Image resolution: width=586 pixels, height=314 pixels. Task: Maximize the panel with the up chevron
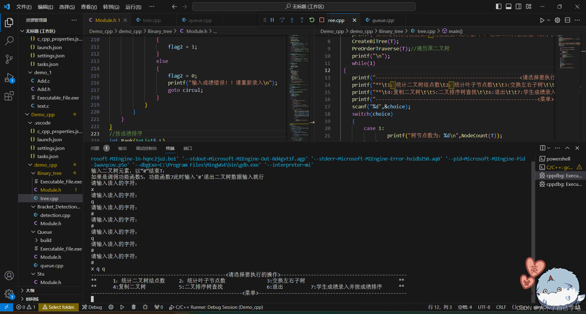point(567,148)
